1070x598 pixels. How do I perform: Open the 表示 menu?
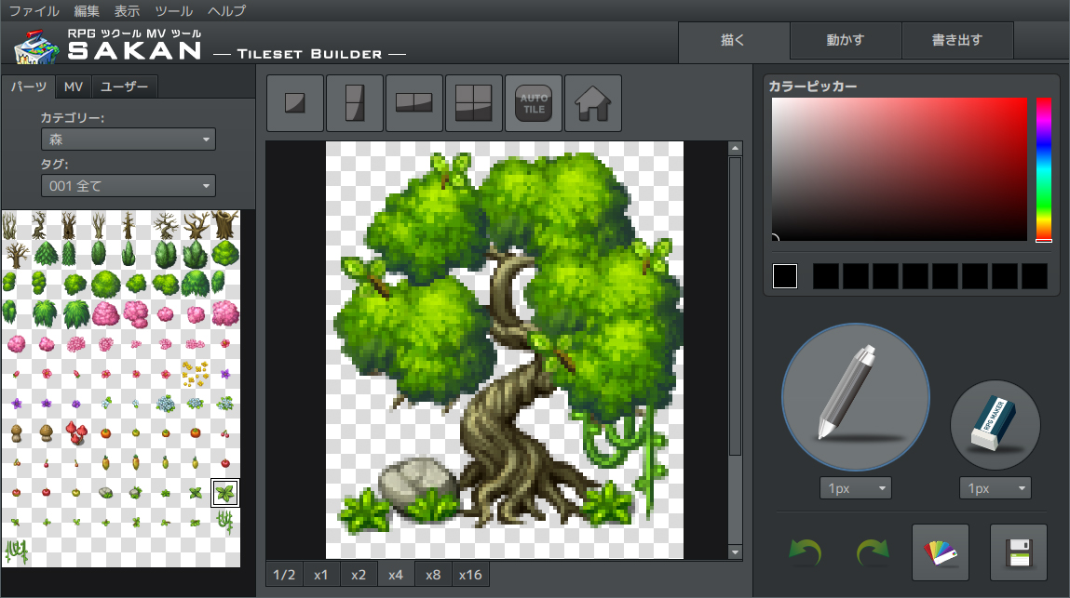click(127, 11)
